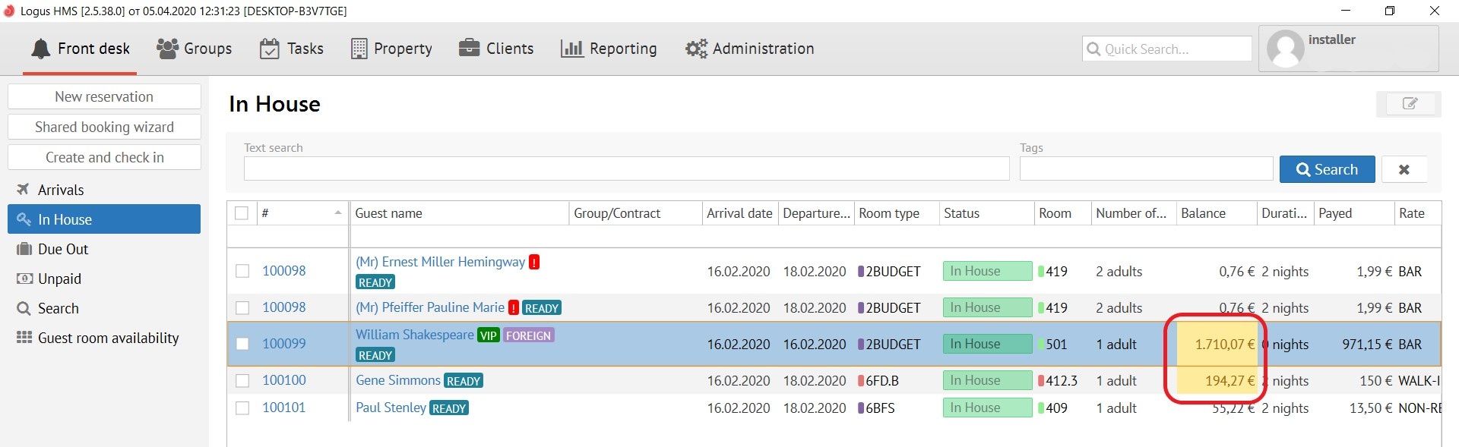
Task: Go to Guest room availability
Action: pyautogui.click(x=108, y=338)
